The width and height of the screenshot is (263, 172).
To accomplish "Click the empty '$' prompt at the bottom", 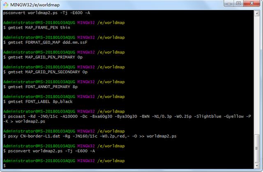I will (x=5, y=165).
